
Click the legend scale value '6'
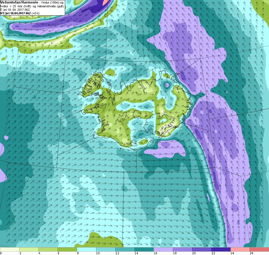click(x=58, y=253)
